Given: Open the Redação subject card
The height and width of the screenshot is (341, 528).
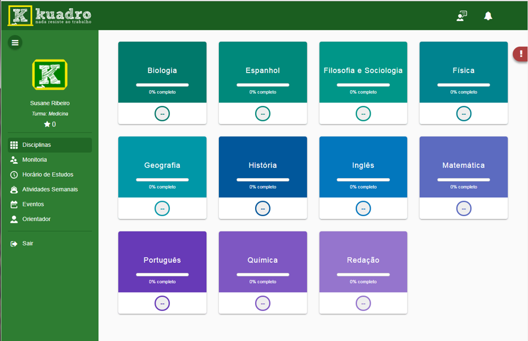Looking at the screenshot, I should click(x=363, y=260).
